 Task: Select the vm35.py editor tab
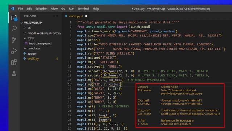click(x=76, y=16)
